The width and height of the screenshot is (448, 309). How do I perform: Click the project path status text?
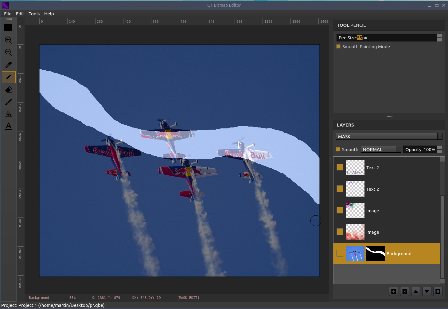tap(53, 305)
